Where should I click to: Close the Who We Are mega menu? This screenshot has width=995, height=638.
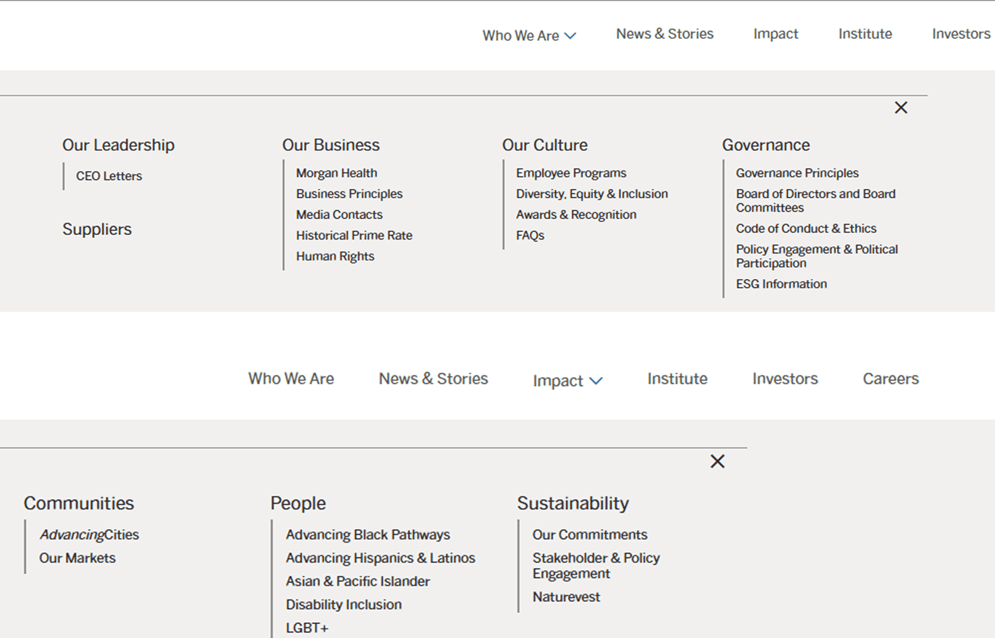pyautogui.click(x=900, y=107)
